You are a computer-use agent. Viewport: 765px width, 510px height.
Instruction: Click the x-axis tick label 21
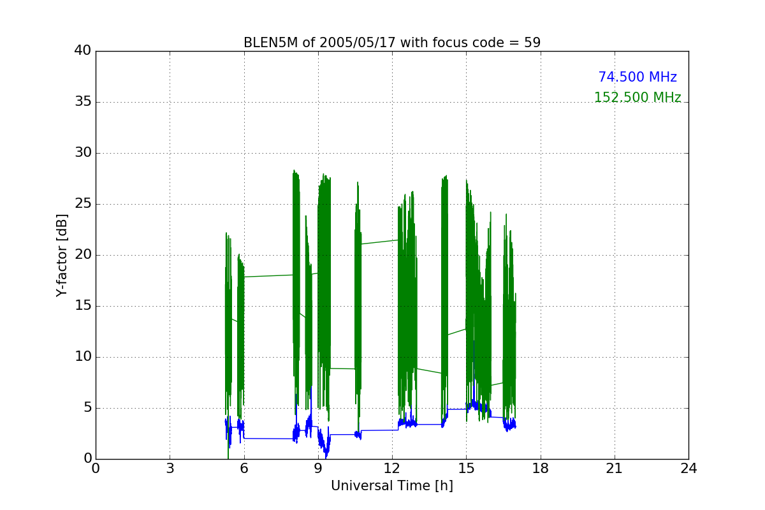coord(615,469)
